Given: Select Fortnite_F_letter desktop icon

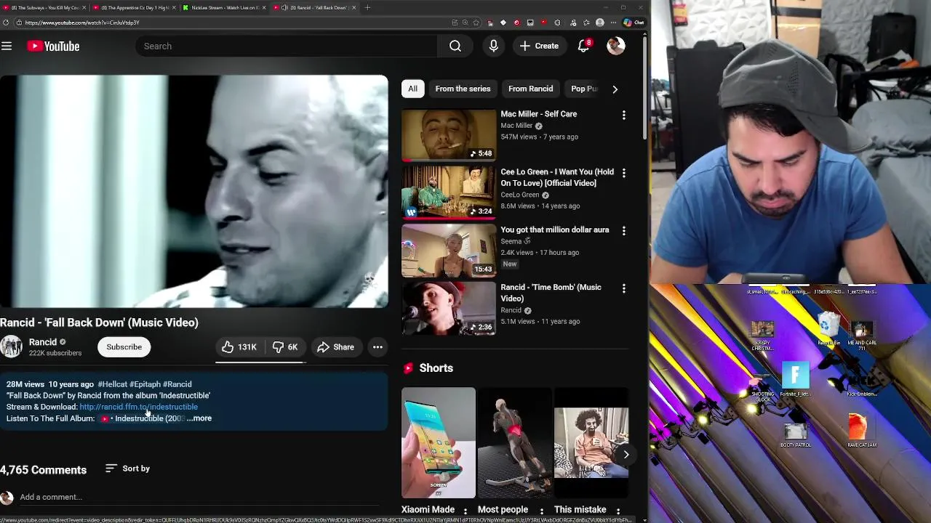Looking at the screenshot, I should 795,379.
